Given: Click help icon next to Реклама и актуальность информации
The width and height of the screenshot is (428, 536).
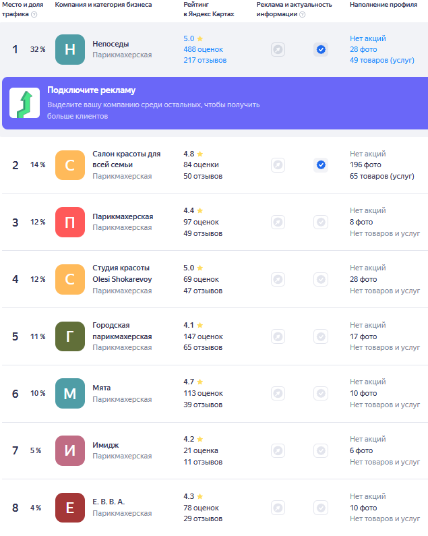Looking at the screenshot, I should pos(302,14).
